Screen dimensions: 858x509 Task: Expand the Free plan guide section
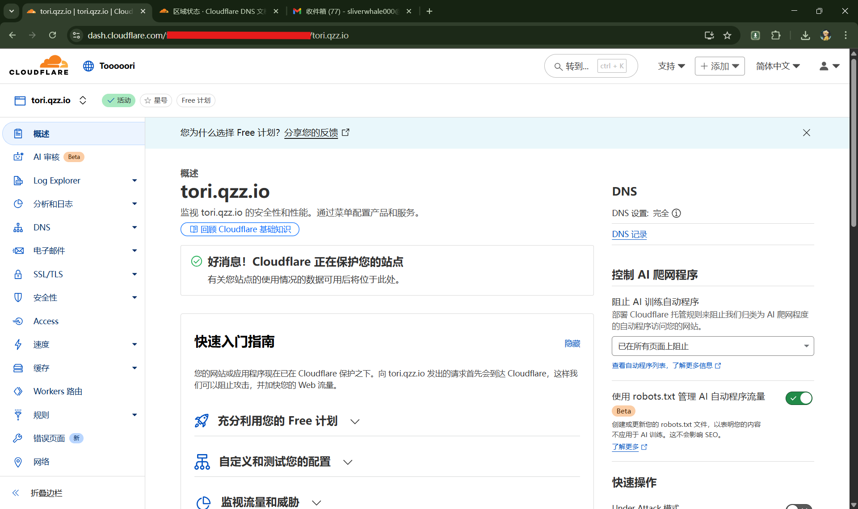(277, 421)
